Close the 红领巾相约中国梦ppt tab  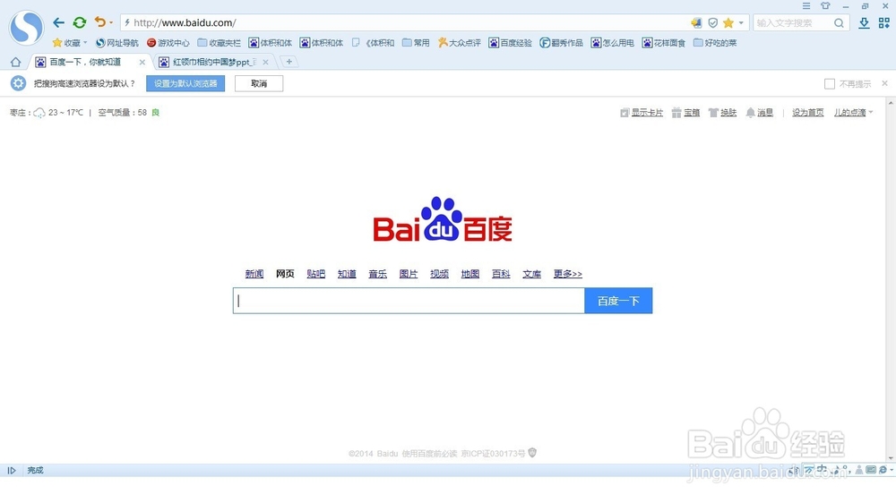(266, 63)
